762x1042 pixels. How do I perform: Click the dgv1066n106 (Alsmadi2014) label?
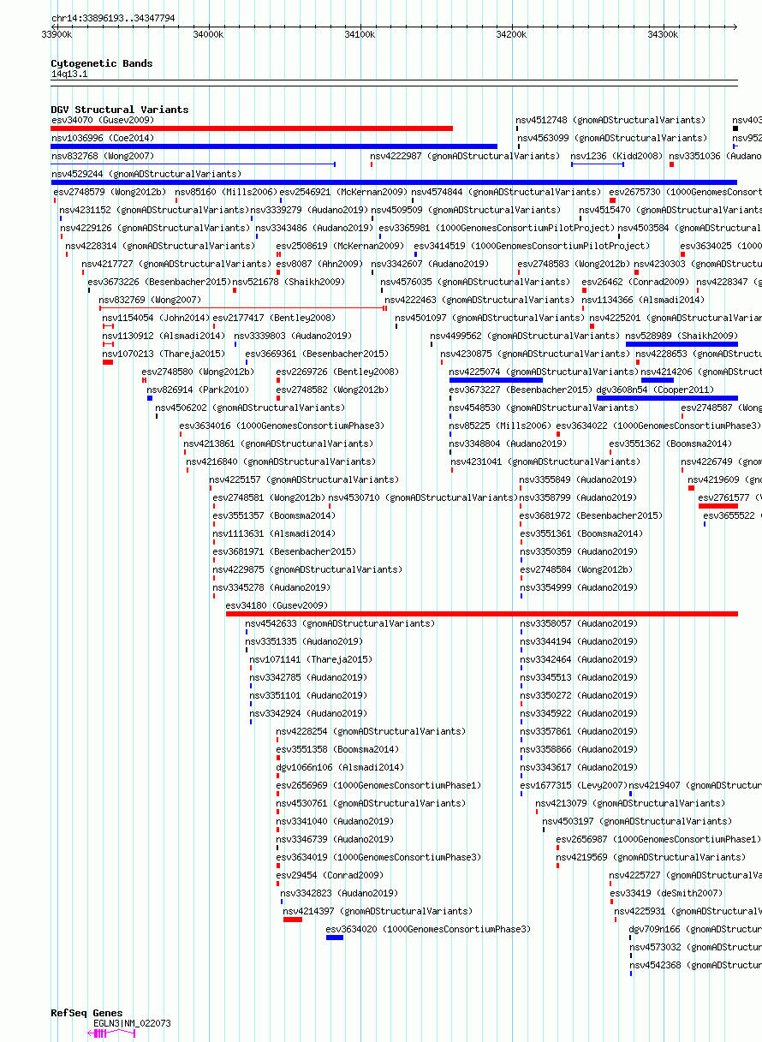[x=340, y=767]
